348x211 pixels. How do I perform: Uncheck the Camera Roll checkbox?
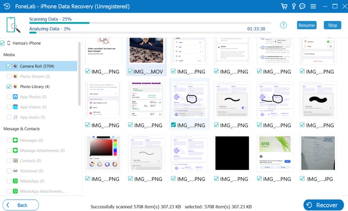pyautogui.click(x=9, y=66)
